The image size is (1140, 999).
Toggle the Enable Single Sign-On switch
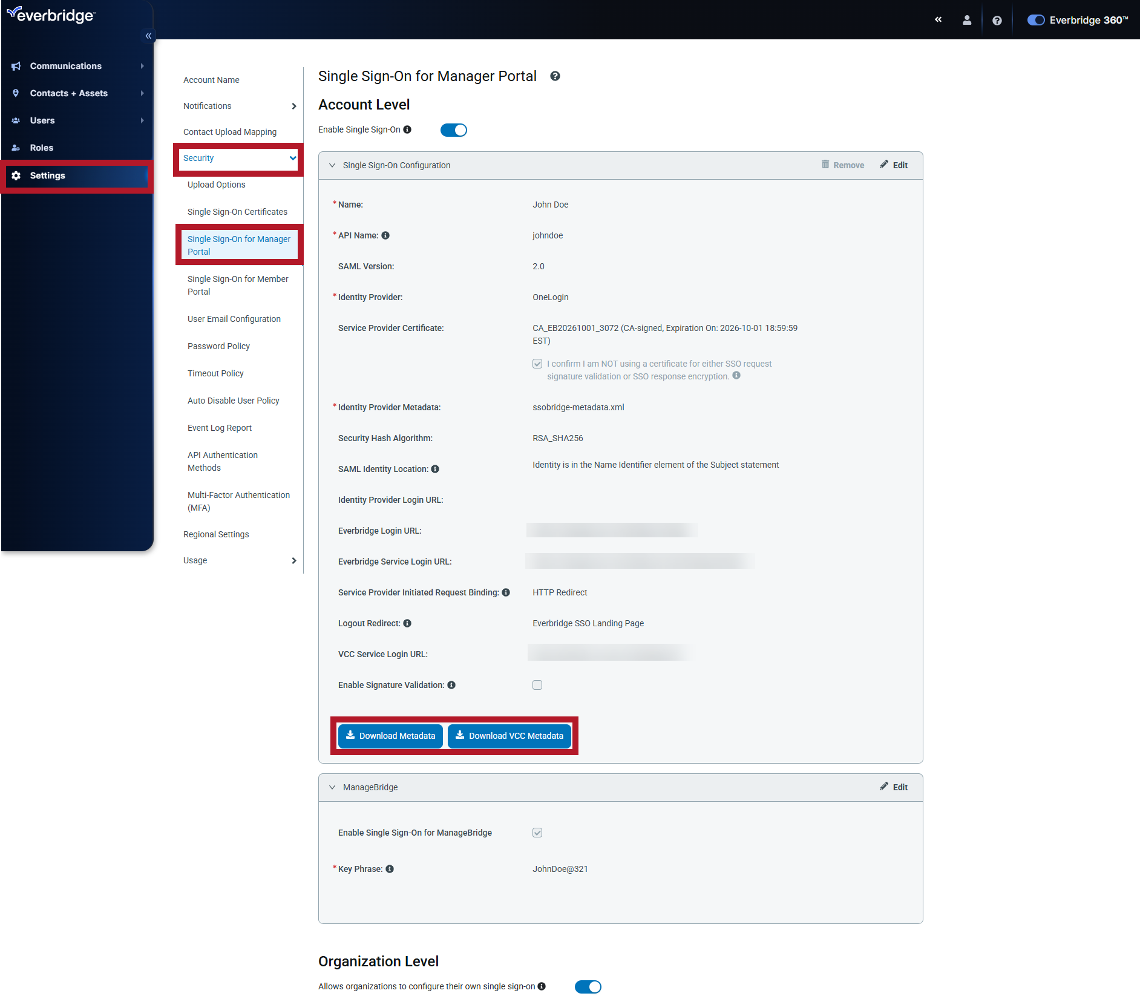coord(454,130)
